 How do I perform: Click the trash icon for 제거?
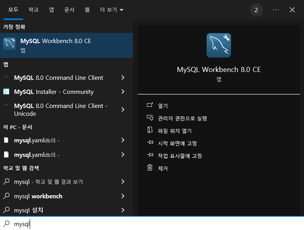(150, 167)
